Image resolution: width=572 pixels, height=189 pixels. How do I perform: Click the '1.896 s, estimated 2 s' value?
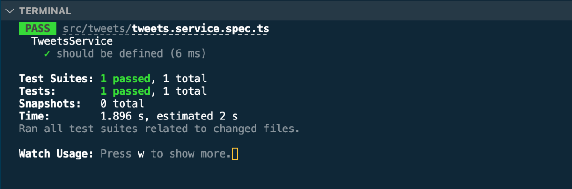tap(169, 116)
